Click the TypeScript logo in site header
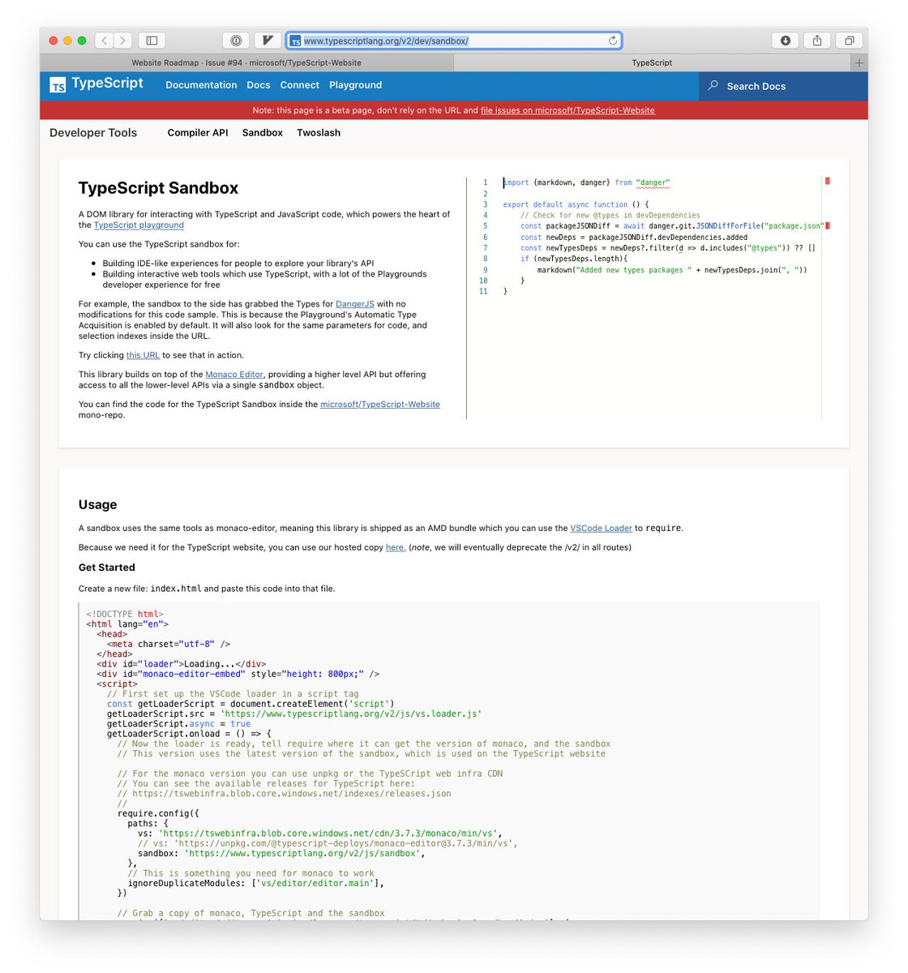 tap(96, 84)
